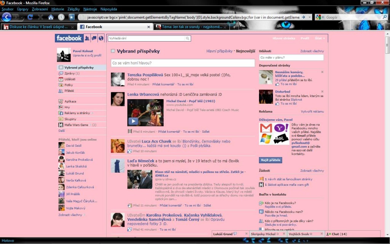Open the Chat (14) panel
Image resolution: width=390 pixels, height=244 pixels.
click(337, 234)
